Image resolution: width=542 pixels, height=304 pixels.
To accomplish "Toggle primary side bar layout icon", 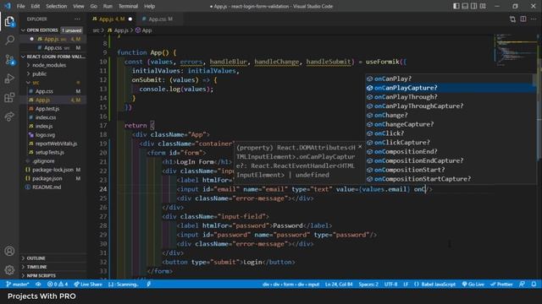I will 456,6.
